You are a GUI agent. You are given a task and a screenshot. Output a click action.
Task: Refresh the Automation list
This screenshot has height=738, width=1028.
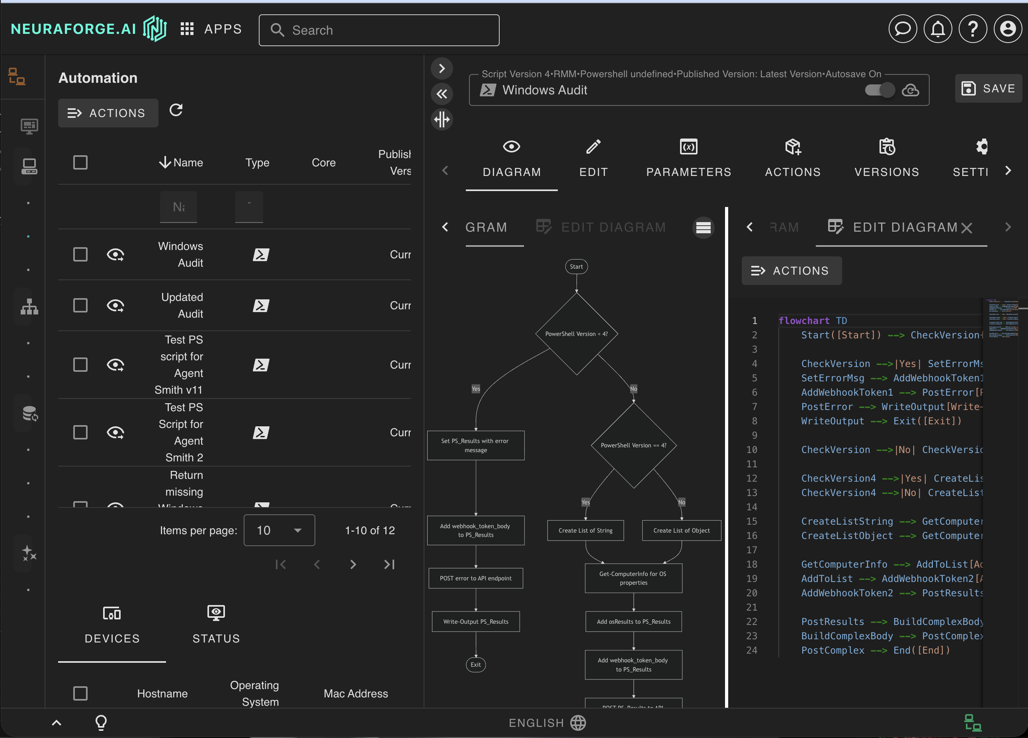[176, 110]
